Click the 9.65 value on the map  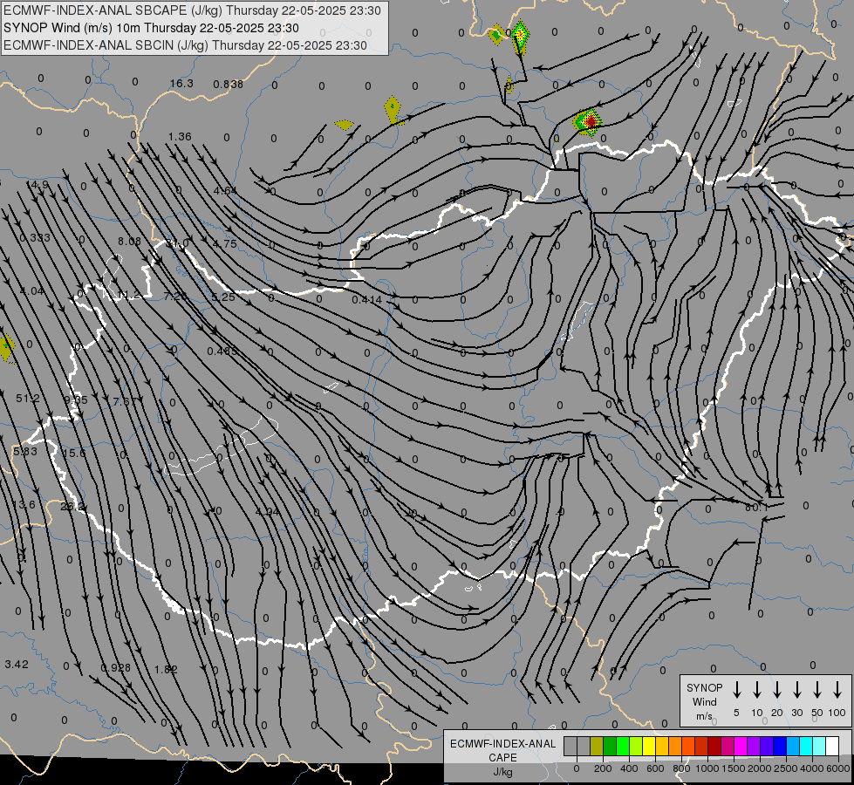coord(76,399)
